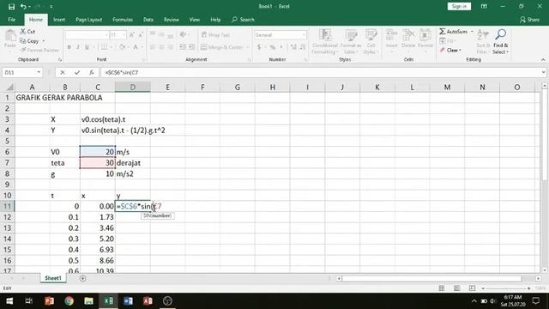Open the AutoSum function
The width and height of the screenshot is (549, 309).
click(x=454, y=32)
